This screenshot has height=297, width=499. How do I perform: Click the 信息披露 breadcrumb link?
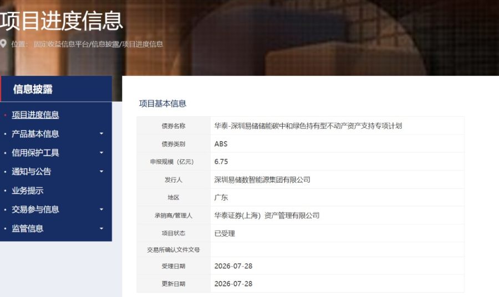coord(105,44)
